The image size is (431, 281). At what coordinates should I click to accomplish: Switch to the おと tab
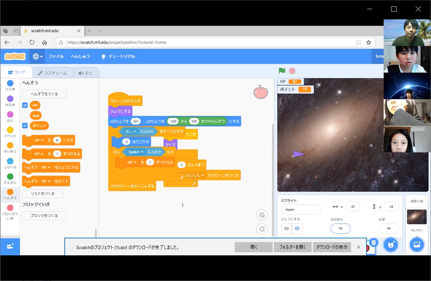pyautogui.click(x=85, y=73)
